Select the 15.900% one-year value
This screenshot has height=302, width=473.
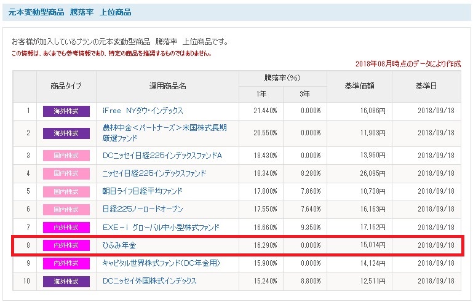tap(265, 263)
